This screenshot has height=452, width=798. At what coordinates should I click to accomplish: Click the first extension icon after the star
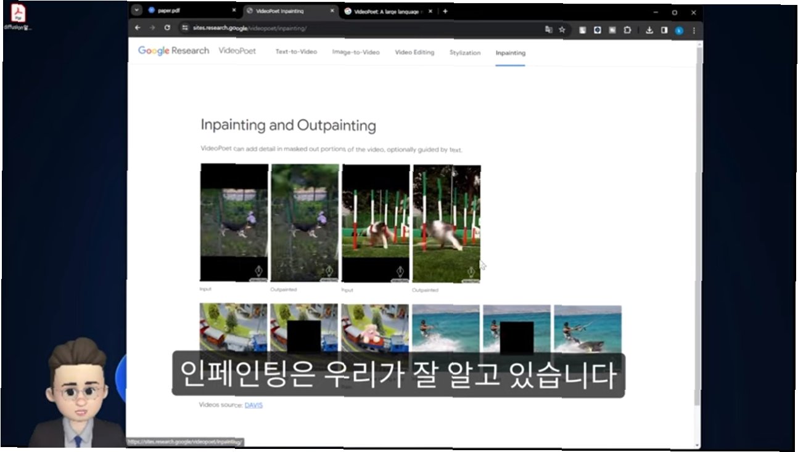(x=582, y=30)
